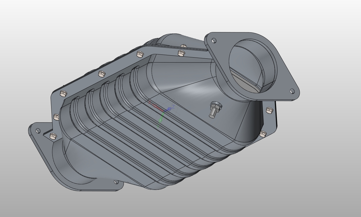
Task: Click the bottom bolt hole on the lower-left flange
Action: coord(116,182)
